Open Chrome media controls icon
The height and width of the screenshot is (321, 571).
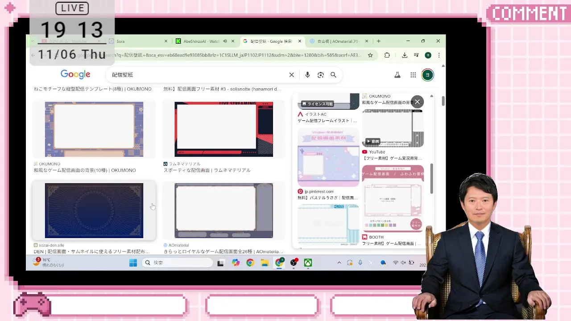click(416, 55)
